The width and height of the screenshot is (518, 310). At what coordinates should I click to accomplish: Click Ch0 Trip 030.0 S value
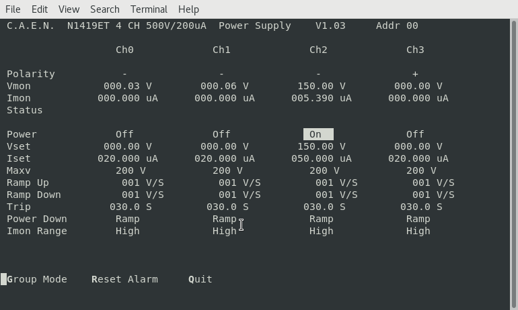click(x=131, y=207)
